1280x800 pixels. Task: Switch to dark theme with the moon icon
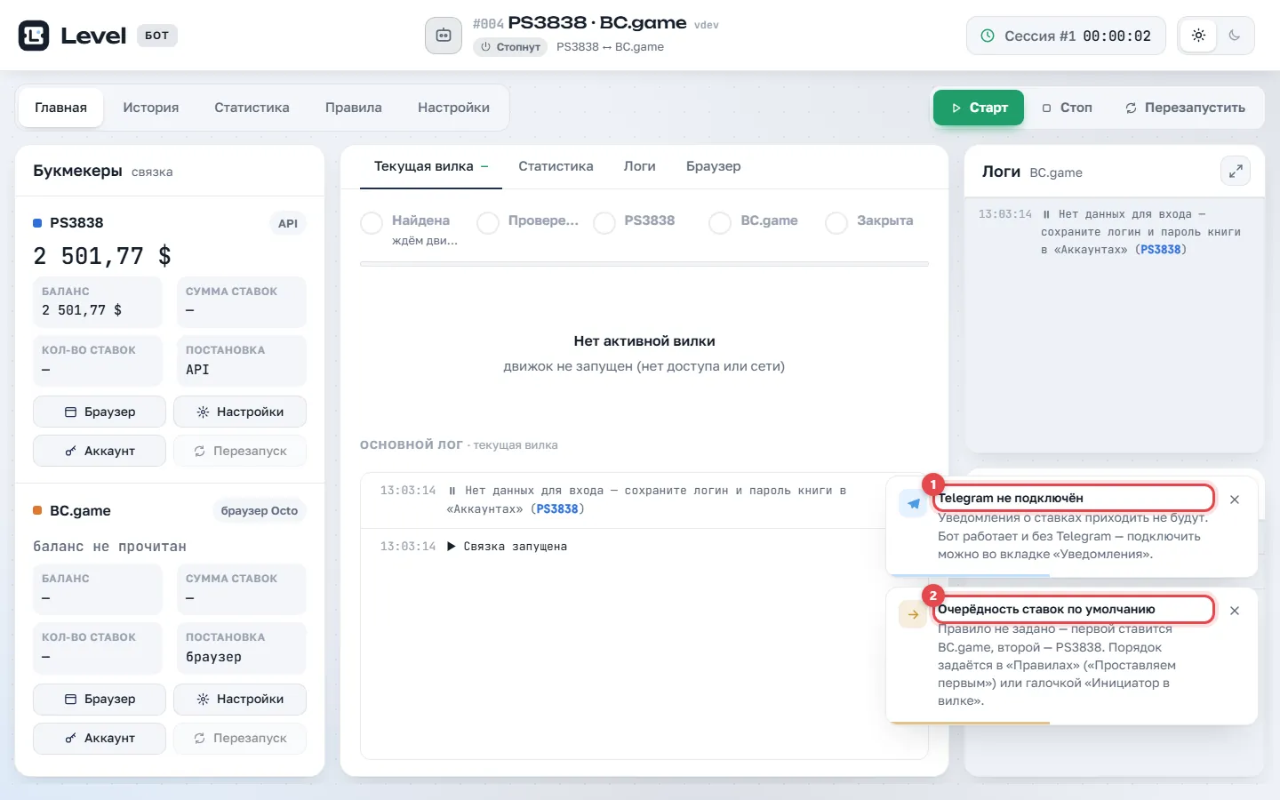click(x=1235, y=36)
